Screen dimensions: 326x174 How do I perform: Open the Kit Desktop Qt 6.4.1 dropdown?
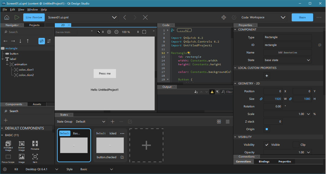pos(42,169)
